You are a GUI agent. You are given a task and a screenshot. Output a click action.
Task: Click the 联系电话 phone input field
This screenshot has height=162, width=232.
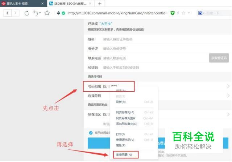click(156, 58)
